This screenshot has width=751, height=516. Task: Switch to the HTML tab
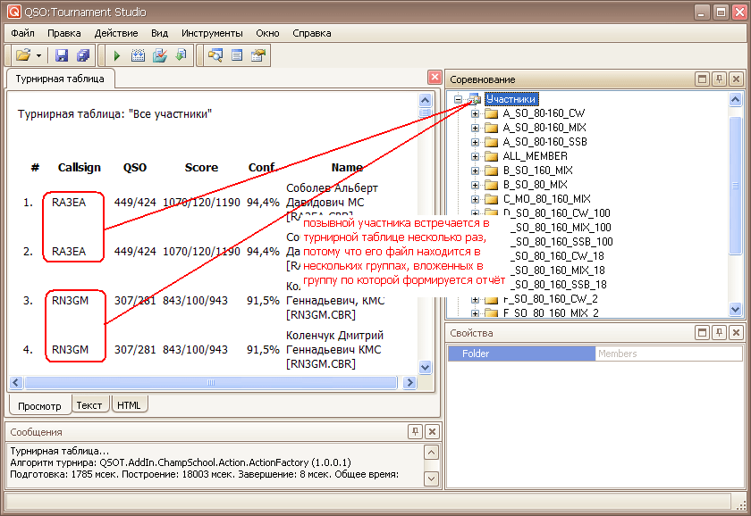point(129,405)
